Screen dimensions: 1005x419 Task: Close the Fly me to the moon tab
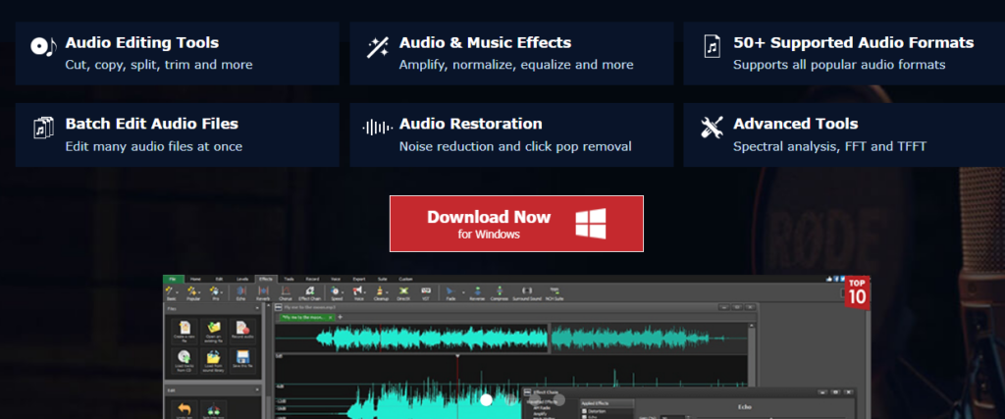click(330, 317)
